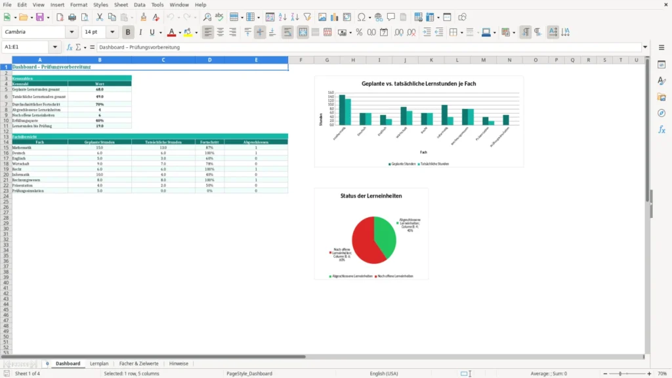Click PageStyle_Dashboard in status bar
The height and width of the screenshot is (378, 672).
[249, 373]
